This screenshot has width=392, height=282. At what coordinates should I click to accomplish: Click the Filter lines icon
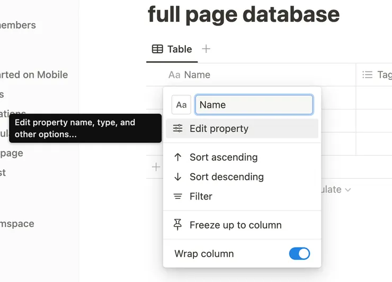(x=178, y=196)
